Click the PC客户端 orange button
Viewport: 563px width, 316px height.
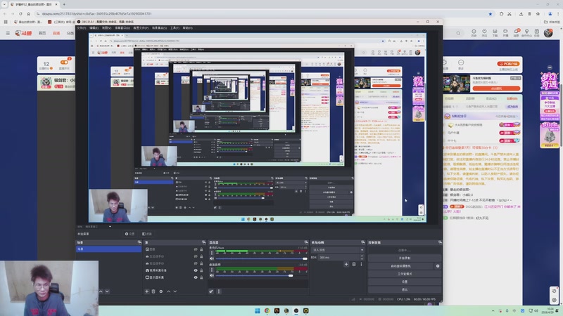(x=508, y=64)
